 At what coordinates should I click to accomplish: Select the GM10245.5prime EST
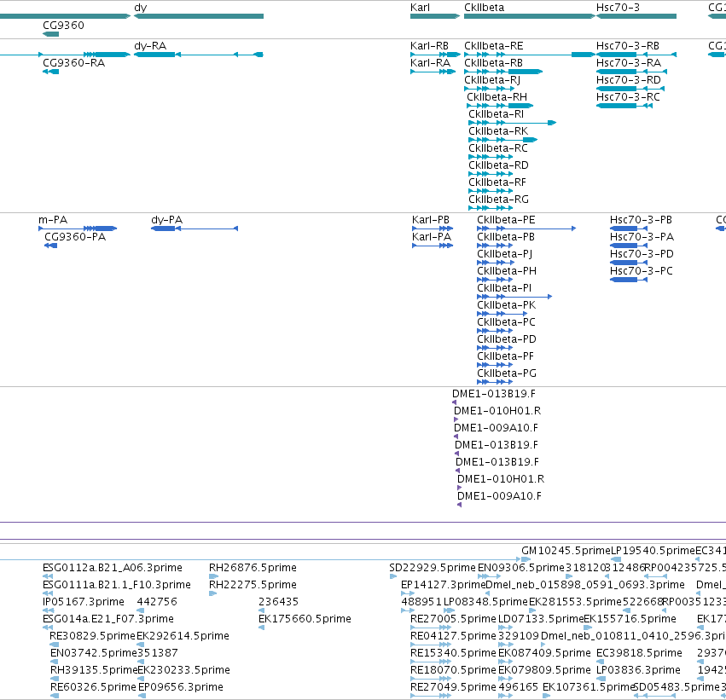tap(566, 551)
